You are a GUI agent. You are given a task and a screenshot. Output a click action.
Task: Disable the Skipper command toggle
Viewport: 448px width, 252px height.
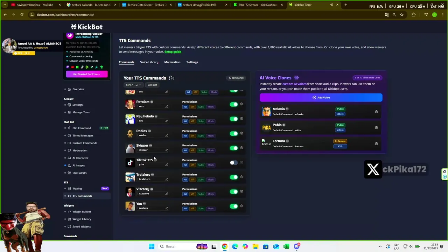(x=233, y=148)
